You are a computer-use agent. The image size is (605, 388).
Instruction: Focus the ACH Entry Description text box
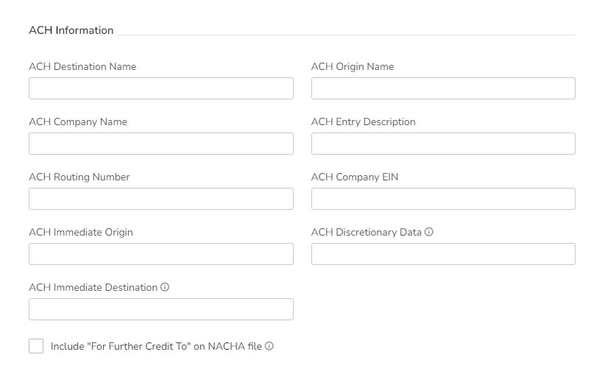pos(443,144)
